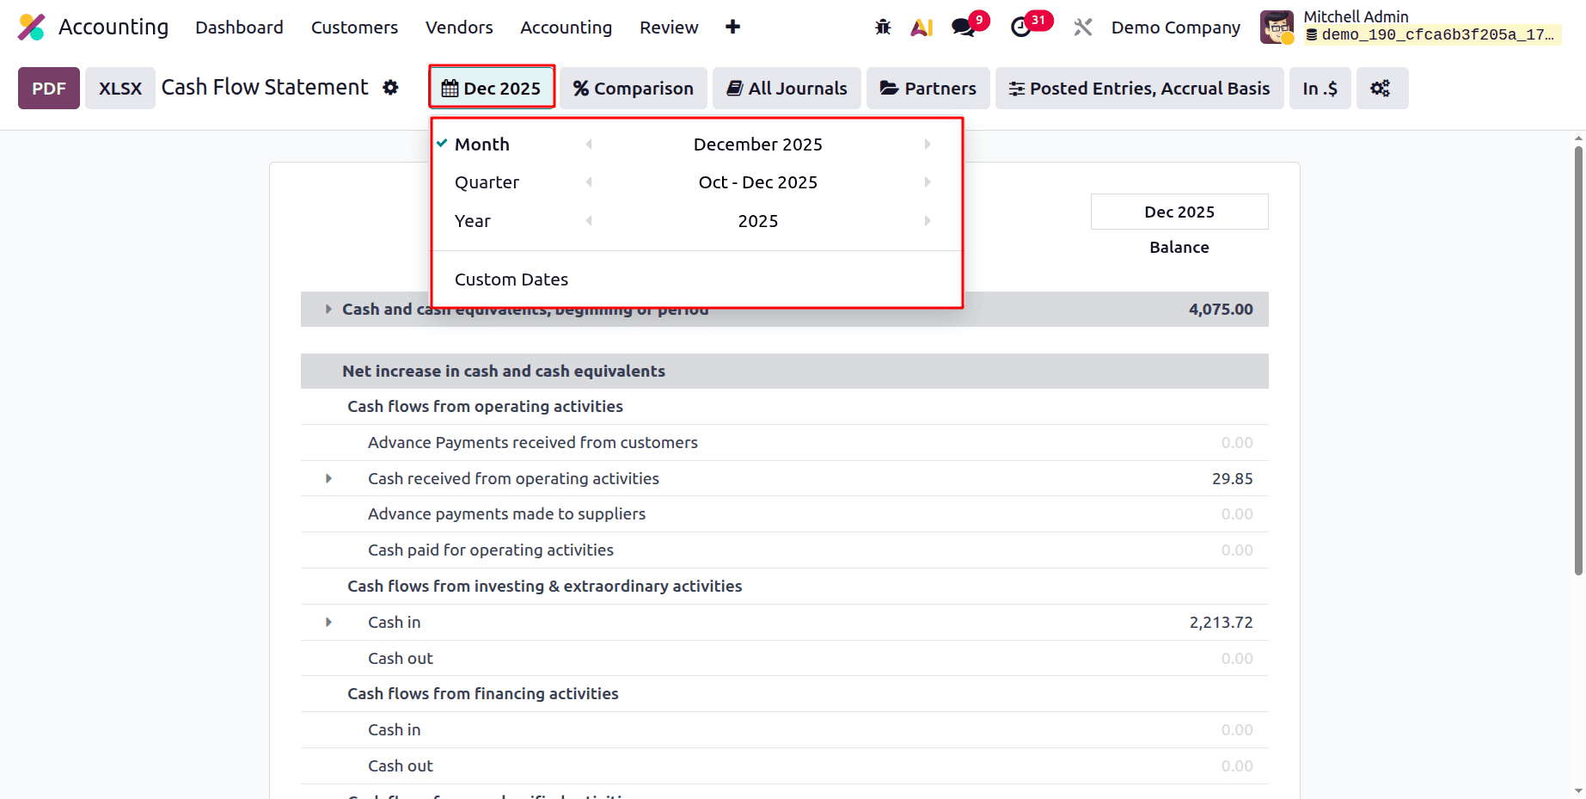Open activities via the clock icon
This screenshot has width=1586, height=799.
pos(1023,27)
